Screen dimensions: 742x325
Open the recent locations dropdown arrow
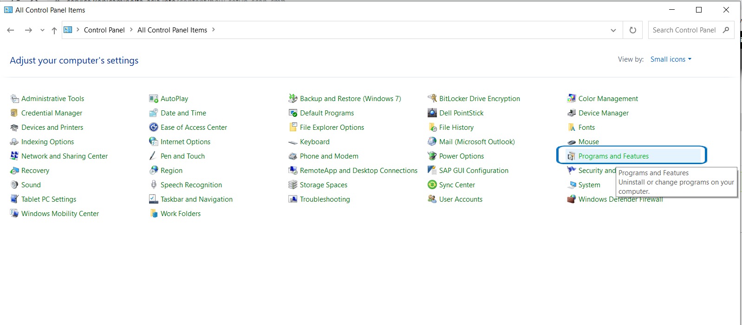point(42,30)
